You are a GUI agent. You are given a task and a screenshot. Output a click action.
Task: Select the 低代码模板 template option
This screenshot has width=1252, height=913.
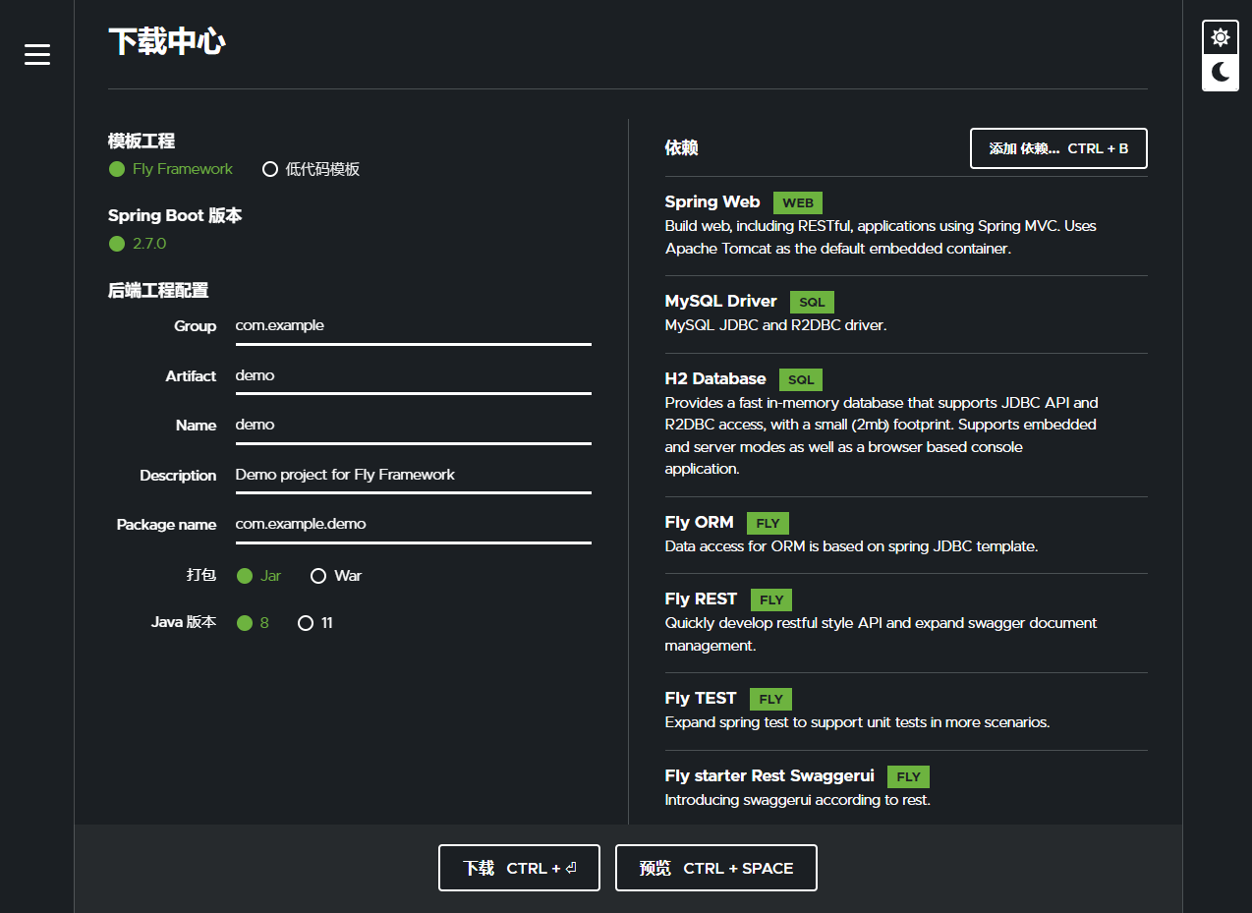312,169
